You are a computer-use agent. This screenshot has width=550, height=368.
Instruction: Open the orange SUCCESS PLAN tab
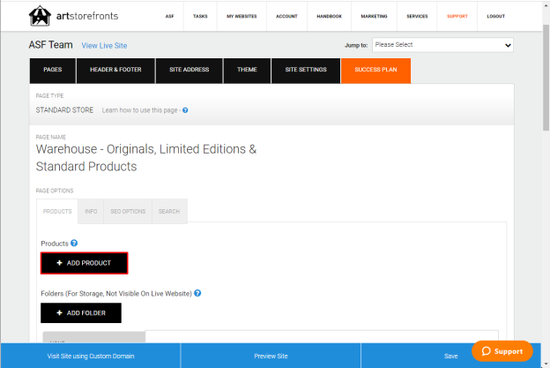tap(375, 71)
